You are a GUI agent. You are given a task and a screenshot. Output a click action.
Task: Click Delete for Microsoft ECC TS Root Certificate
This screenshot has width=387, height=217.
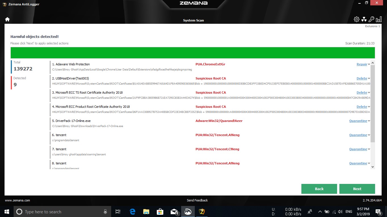tap(362, 93)
